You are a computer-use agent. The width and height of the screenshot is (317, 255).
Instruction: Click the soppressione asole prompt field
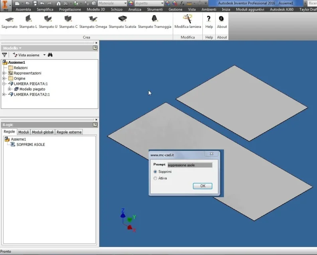click(x=190, y=165)
